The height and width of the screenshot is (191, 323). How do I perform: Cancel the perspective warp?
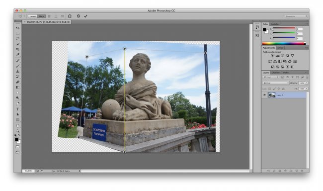coord(79,16)
